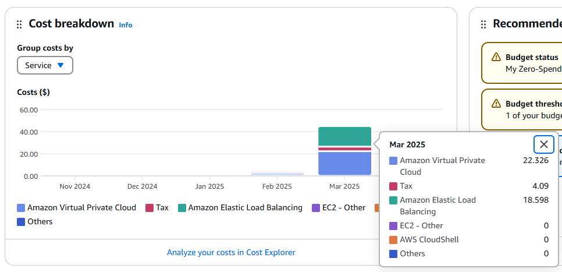Click the Feb 2025 axis label
Image resolution: width=562 pixels, height=272 pixels.
pyautogui.click(x=277, y=186)
